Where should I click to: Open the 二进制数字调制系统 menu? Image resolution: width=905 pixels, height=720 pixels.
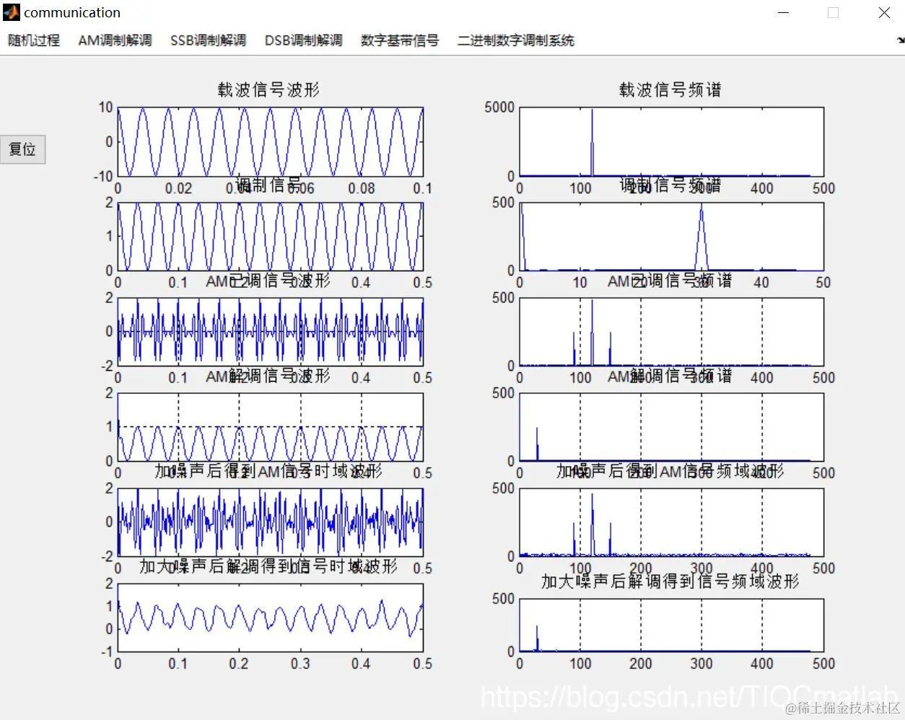(x=515, y=40)
